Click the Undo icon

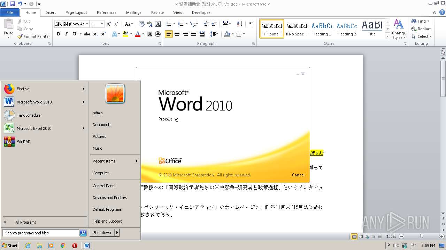20,4
